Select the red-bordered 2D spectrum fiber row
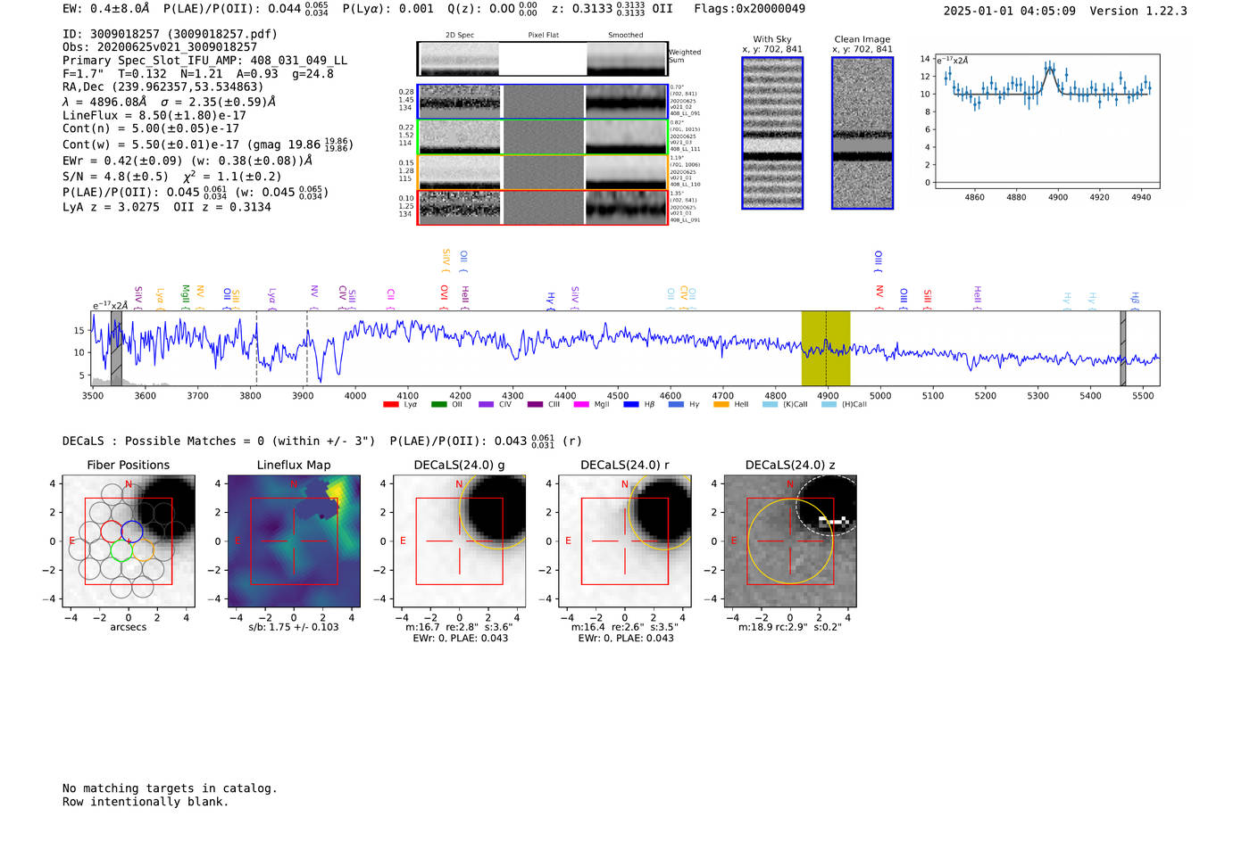Image resolution: width=1250 pixels, height=850 pixels. click(x=543, y=208)
